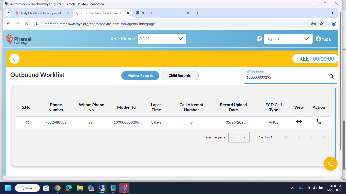Viewport: 346px width, 194px height.
Task: Open Microsoft Edge from the taskbar
Action: click(x=69, y=188)
